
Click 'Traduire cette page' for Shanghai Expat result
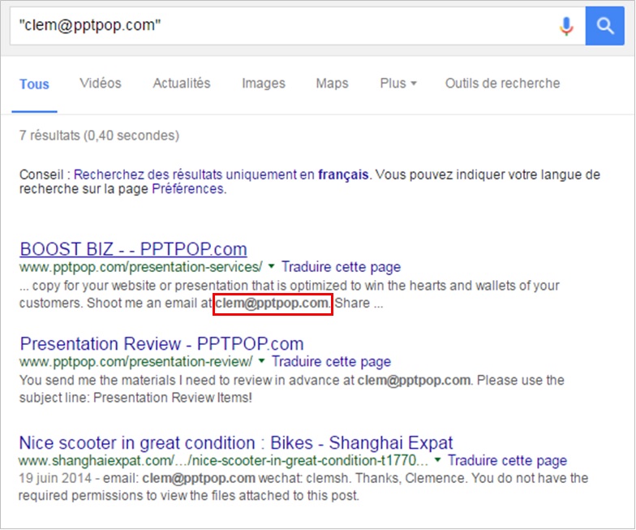[508, 461]
